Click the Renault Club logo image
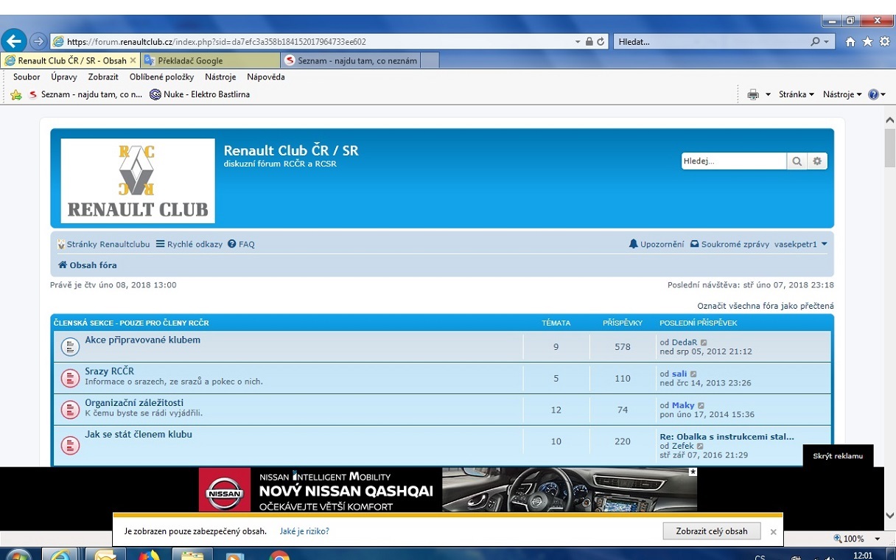 click(138, 181)
